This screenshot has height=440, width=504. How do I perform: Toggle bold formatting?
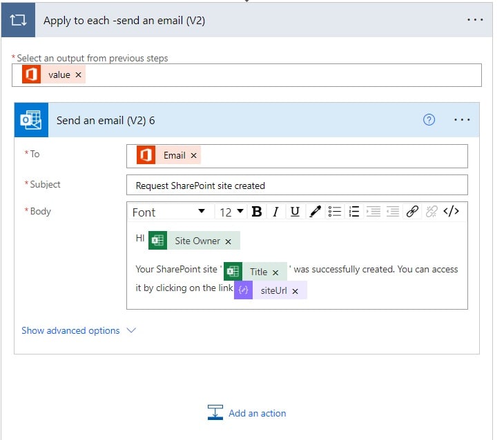coord(257,212)
